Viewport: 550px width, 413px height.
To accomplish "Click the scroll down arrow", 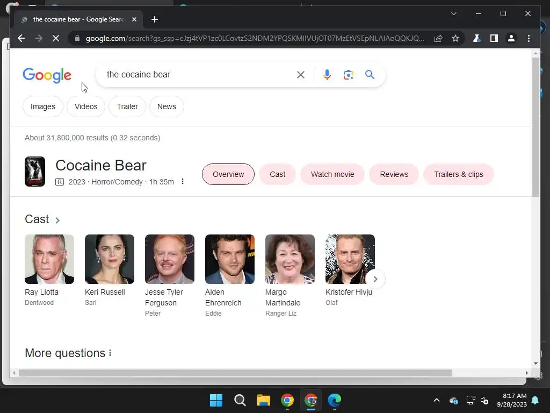I will pyautogui.click(x=535, y=364).
